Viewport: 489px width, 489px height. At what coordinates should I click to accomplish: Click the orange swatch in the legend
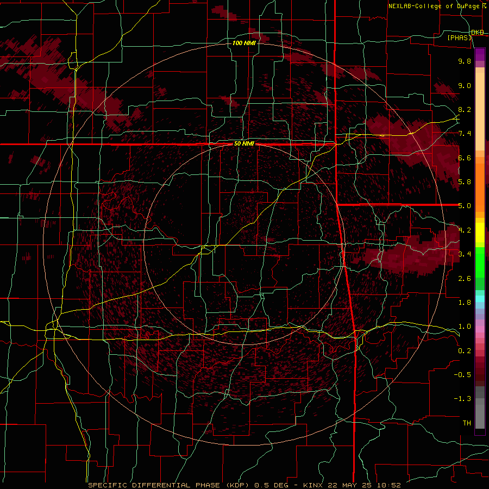pos(480,188)
